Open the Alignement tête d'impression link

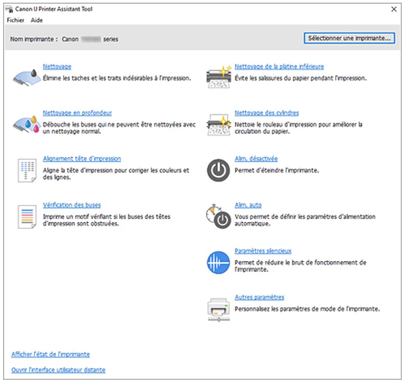(x=82, y=159)
